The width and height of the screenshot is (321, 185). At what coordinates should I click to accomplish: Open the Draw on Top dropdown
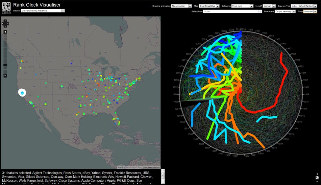point(304,6)
